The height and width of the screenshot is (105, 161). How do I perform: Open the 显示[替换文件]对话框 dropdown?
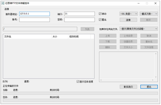click(x=139, y=29)
